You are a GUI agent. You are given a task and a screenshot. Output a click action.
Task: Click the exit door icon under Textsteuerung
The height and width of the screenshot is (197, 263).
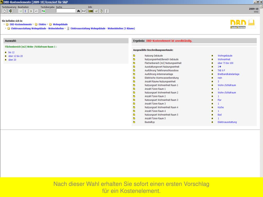pyautogui.click(x=10, y=11)
